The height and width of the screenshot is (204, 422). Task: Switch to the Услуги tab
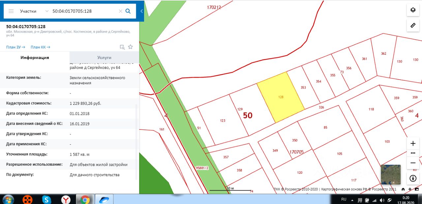point(104,57)
